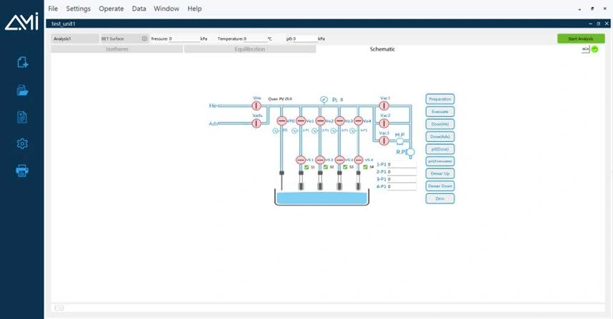Toggle the Vads adsorbate inlet valve

pos(256,123)
